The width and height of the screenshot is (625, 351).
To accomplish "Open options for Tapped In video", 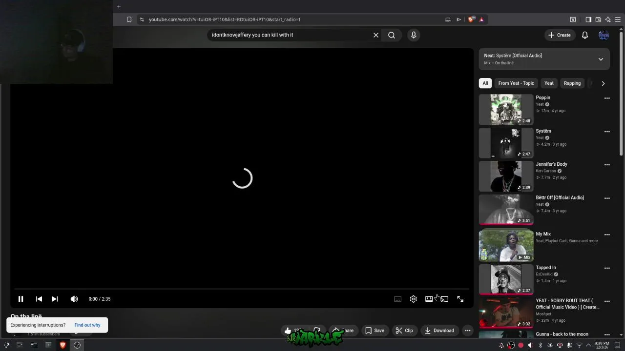I will click(607, 268).
